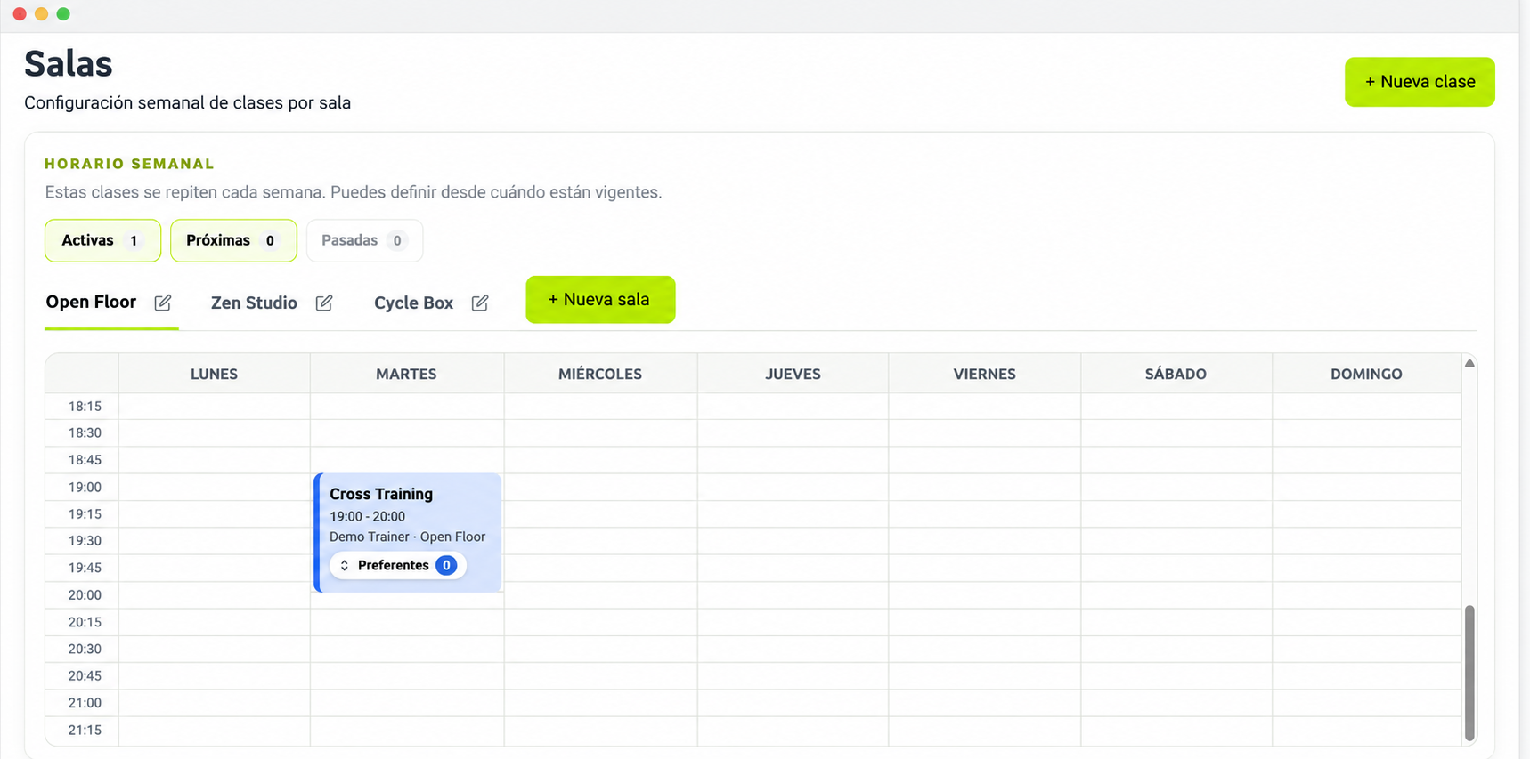This screenshot has height=759, width=1530.
Task: Edit the Open Floor room name
Action: click(163, 303)
